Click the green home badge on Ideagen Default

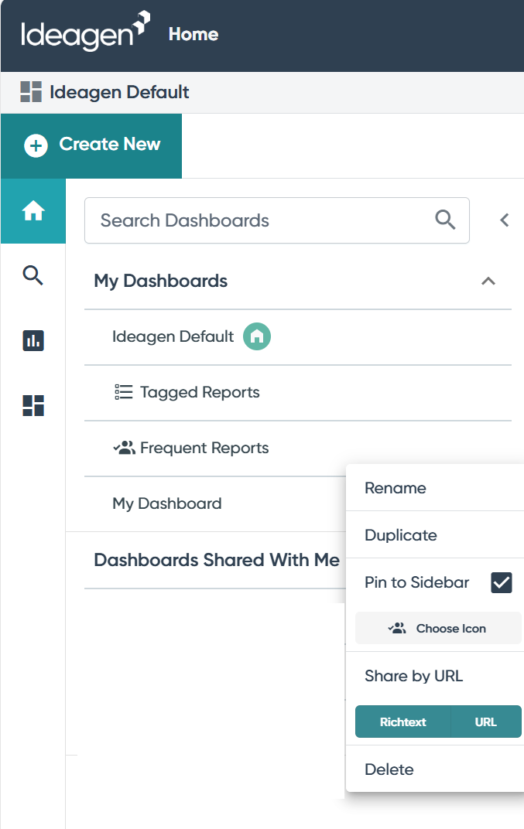point(257,336)
